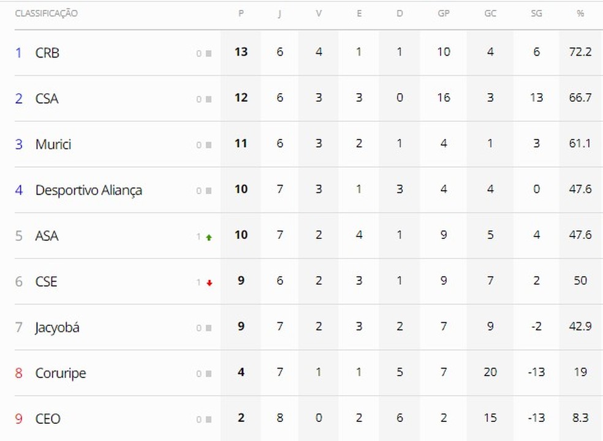Click the gray position indicator next to Murici
This screenshot has height=441, width=603.
(x=208, y=145)
